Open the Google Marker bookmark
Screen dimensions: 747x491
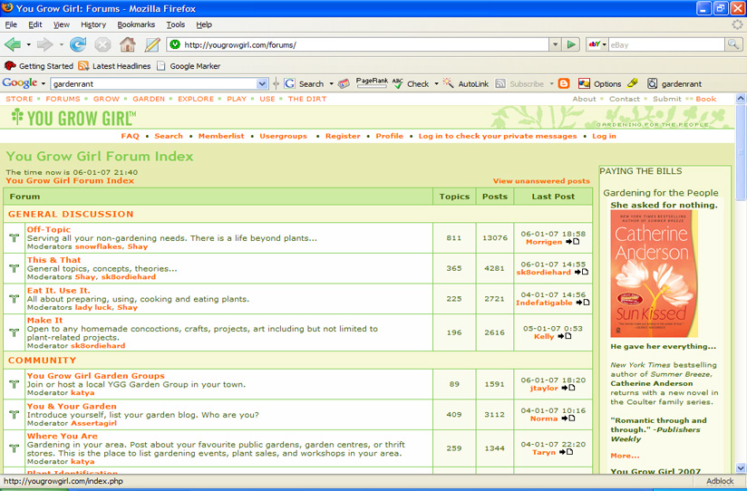[x=189, y=66]
